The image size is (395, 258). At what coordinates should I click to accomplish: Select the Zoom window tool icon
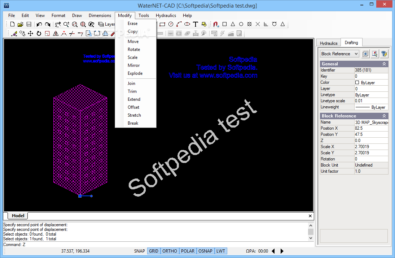75,24
